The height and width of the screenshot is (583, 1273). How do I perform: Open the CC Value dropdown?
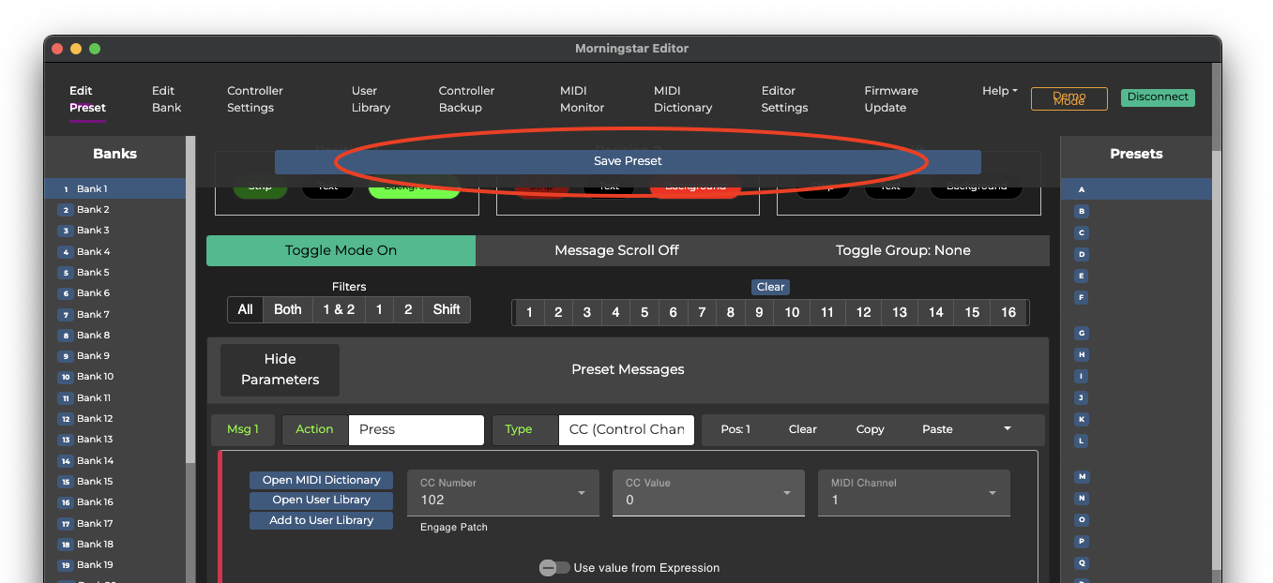(x=708, y=492)
